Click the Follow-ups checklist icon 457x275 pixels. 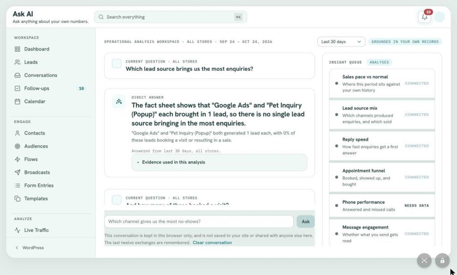point(17,88)
